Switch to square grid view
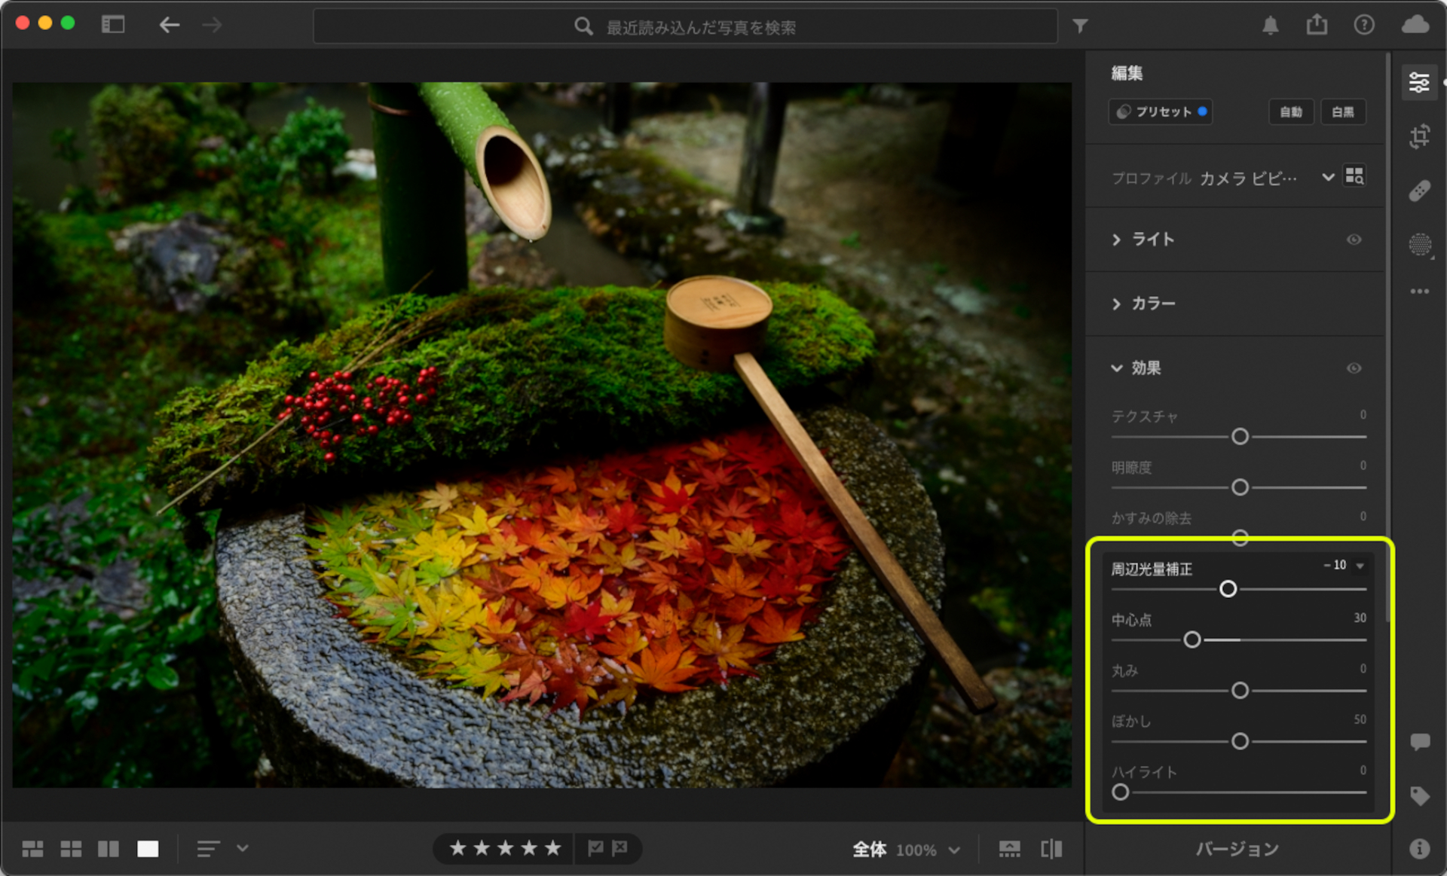 coord(71,850)
